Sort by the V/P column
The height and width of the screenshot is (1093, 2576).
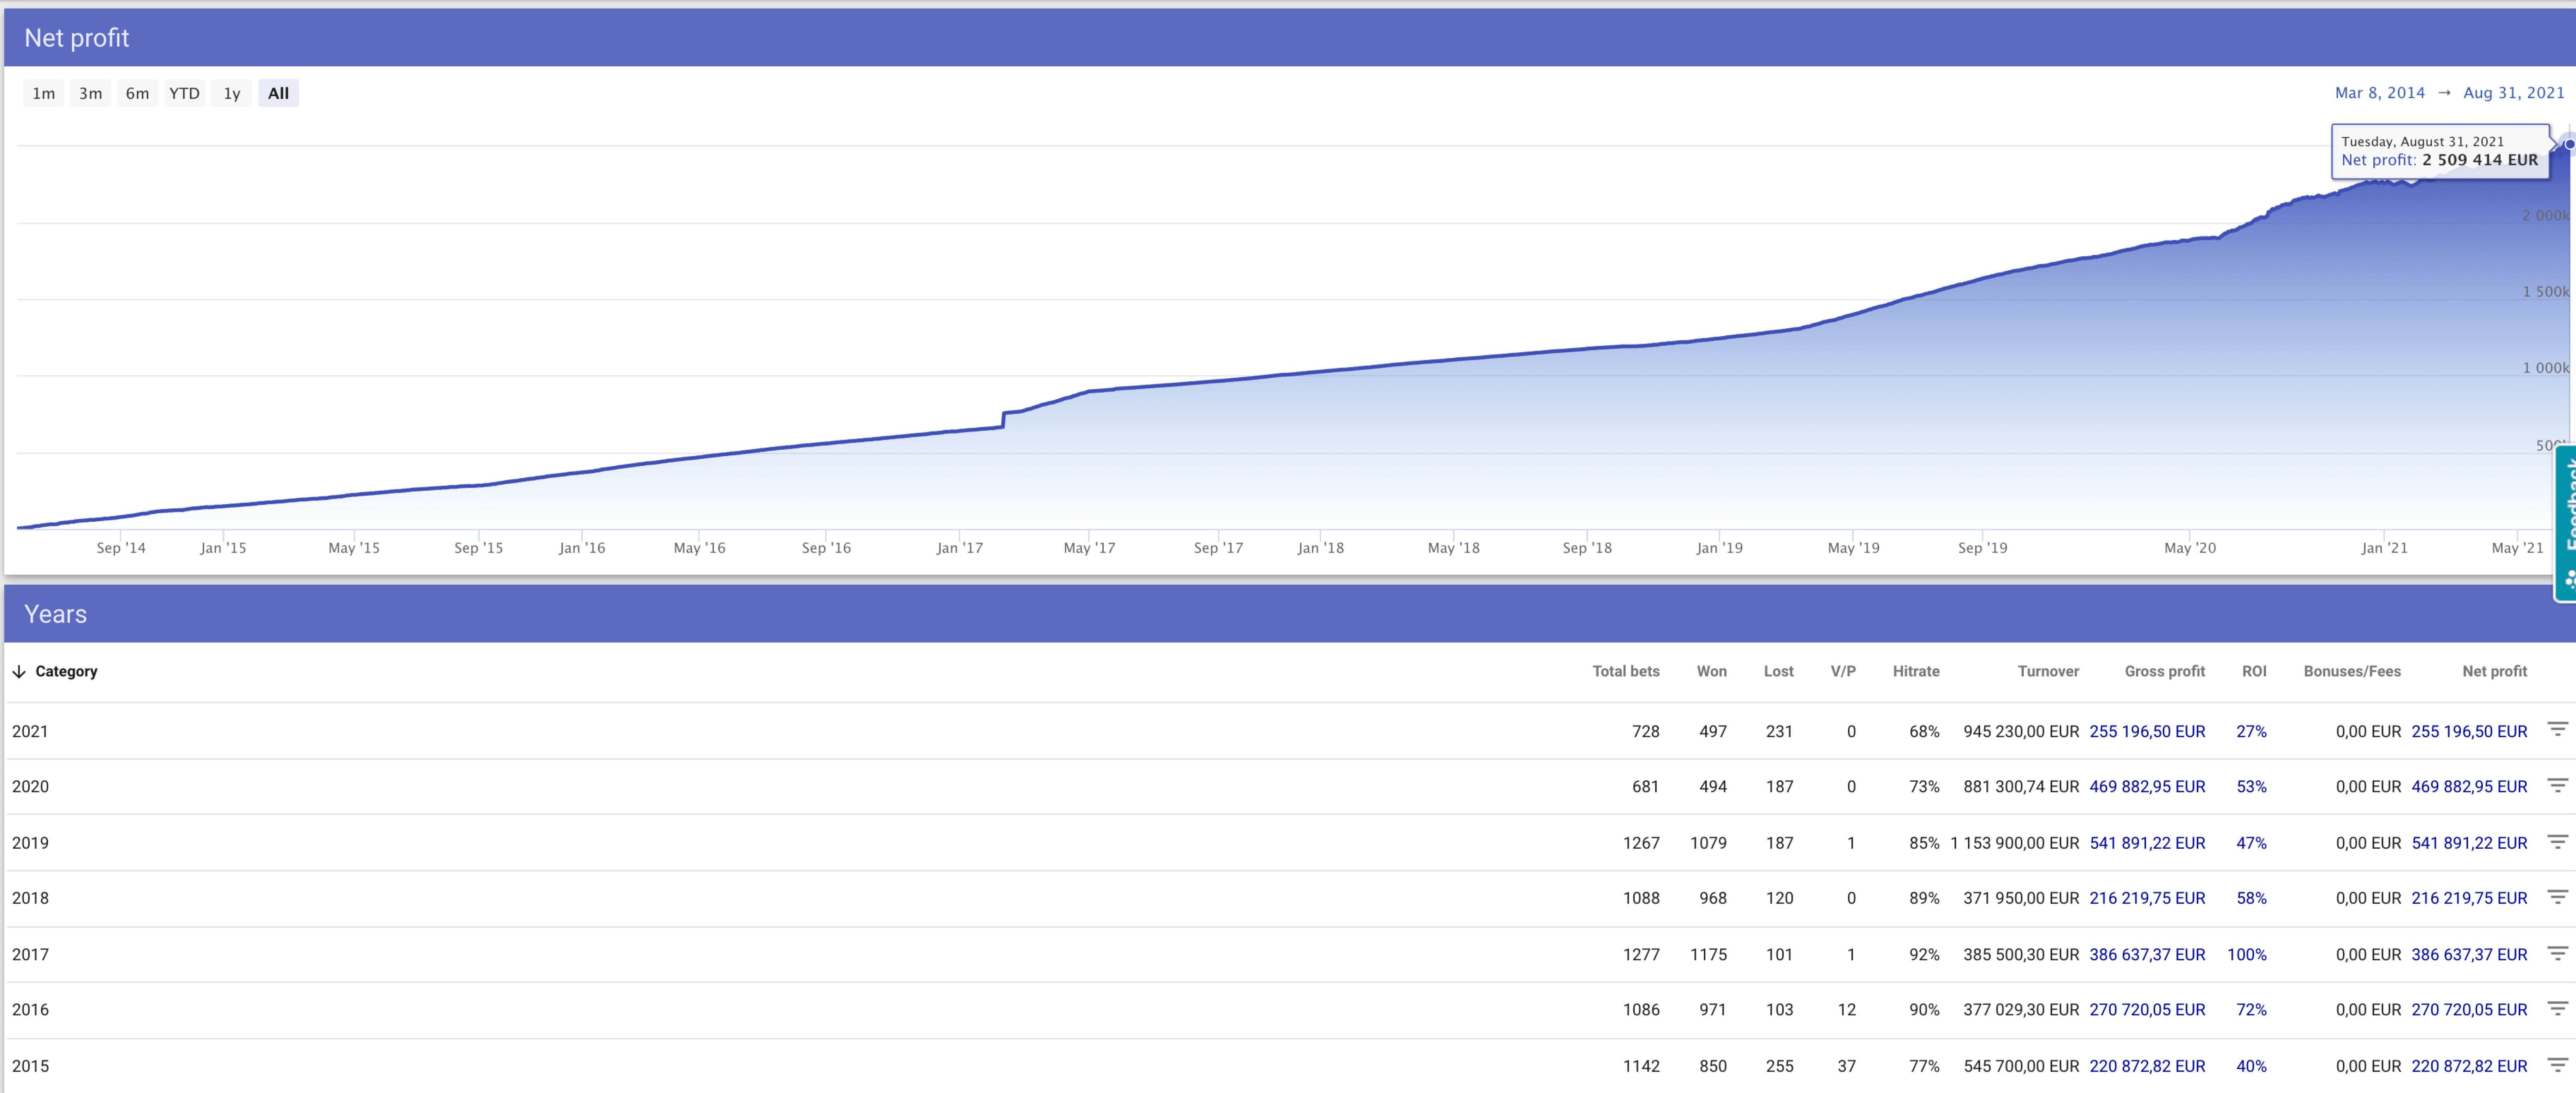1843,671
